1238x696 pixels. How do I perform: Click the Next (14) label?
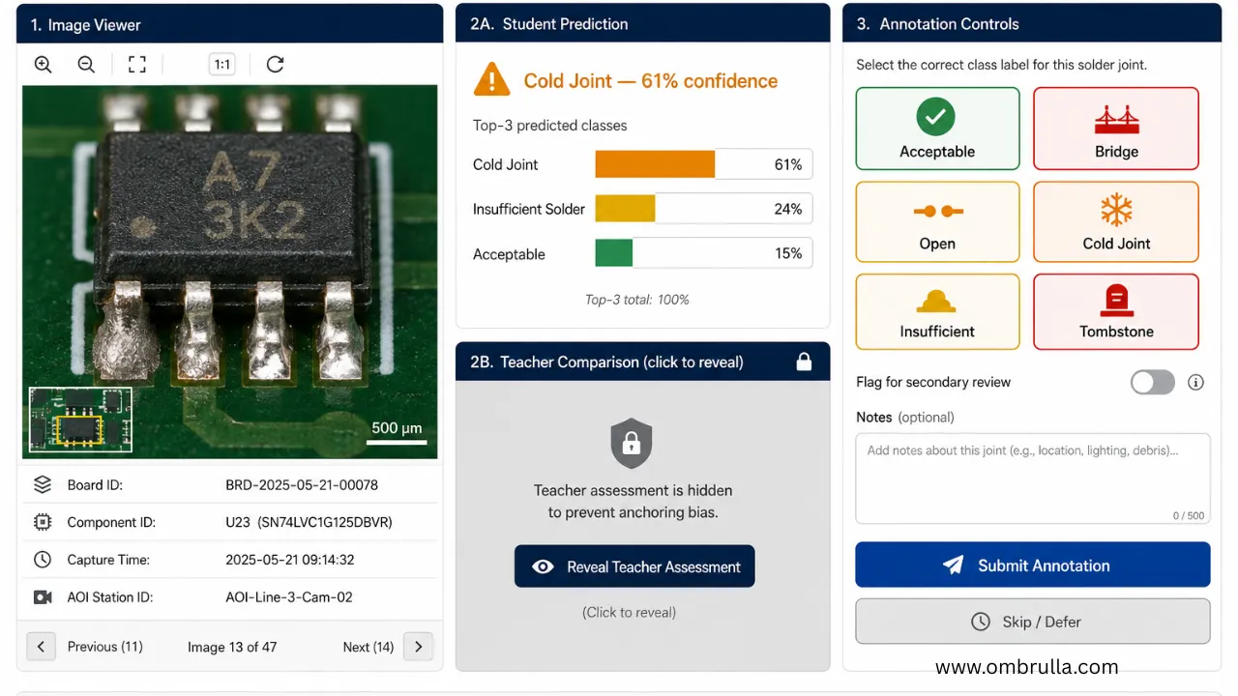tap(368, 647)
